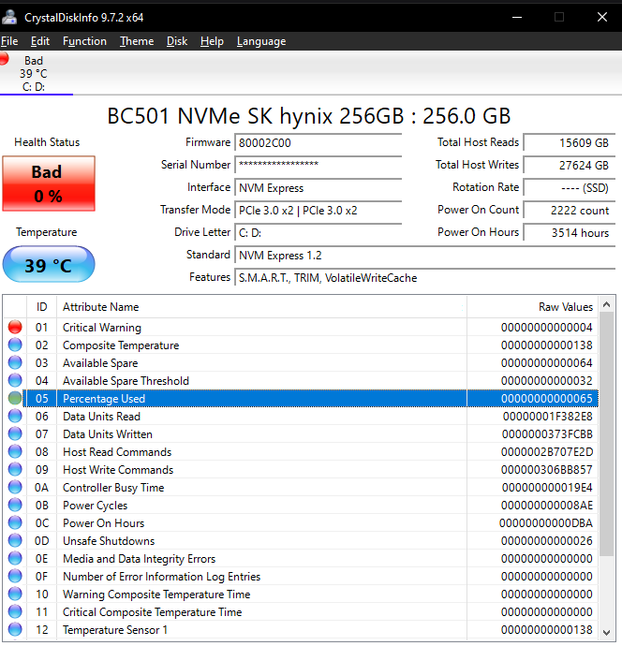This screenshot has height=646, width=622.
Task: Open the Theme menu
Action: (x=137, y=41)
